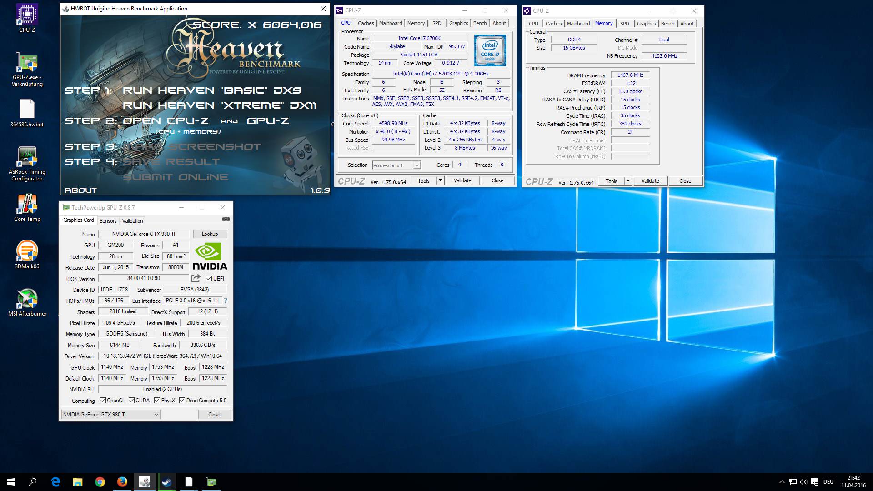Click Tools button in right CPU-Z window
873x491 pixels.
coord(612,181)
